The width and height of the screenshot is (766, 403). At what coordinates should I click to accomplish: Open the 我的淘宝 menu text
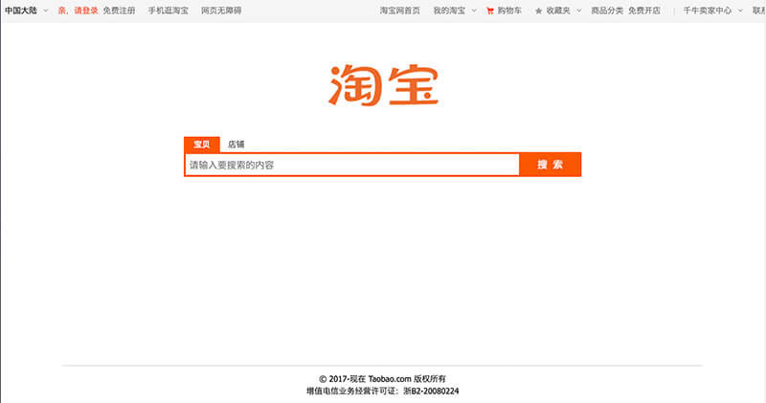pyautogui.click(x=449, y=11)
